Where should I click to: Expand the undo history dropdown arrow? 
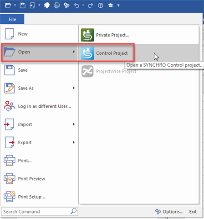pos(83,5)
